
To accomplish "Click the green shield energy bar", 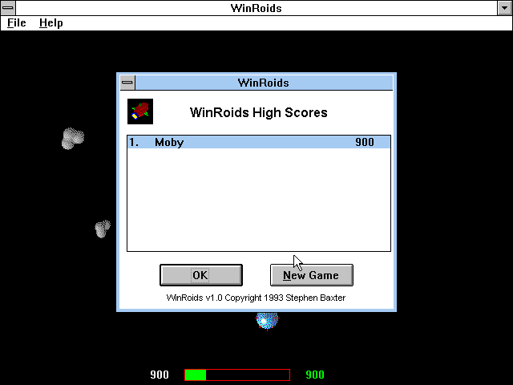I will [237, 375].
